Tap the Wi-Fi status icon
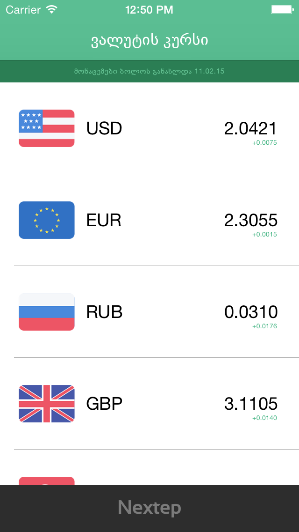299x532 pixels. coord(52,9)
